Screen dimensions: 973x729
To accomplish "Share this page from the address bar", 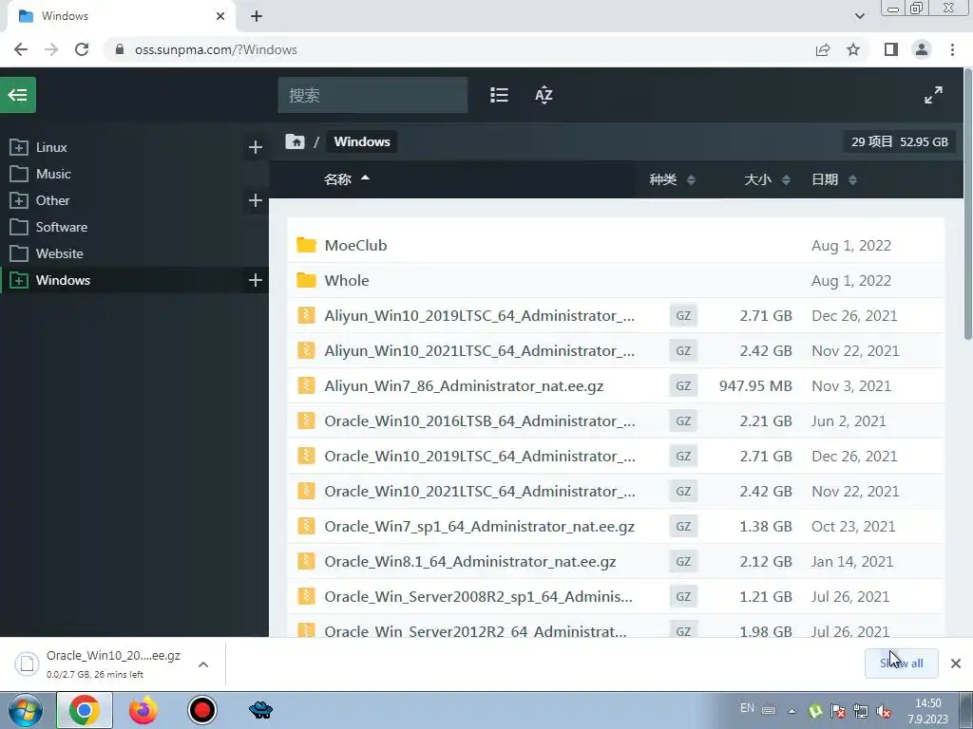I will click(823, 49).
